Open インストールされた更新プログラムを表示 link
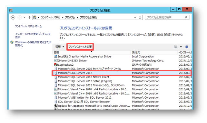The image size is (207, 123). 33,36
